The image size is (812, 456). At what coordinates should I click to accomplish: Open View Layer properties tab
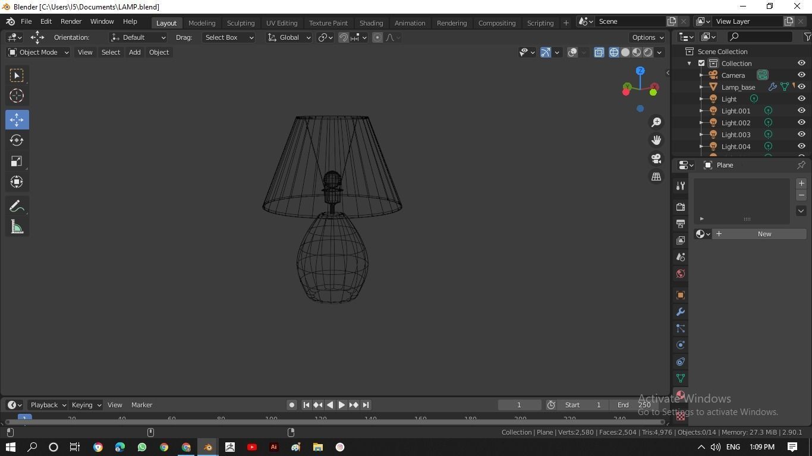click(681, 240)
